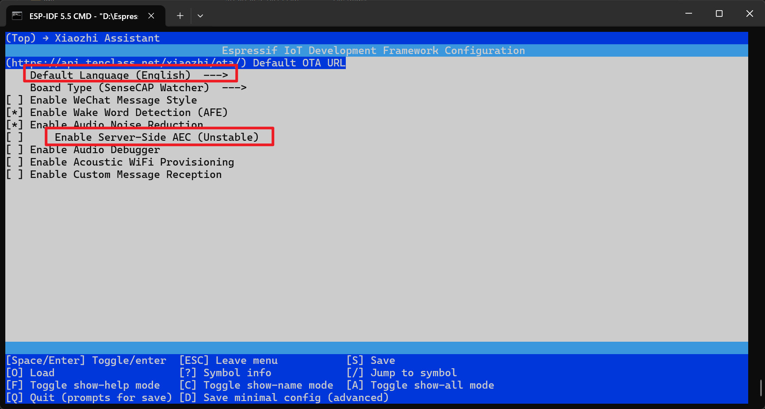
Task: Select the ESP-IDF 5.5 CMD tab
Action: pos(84,16)
